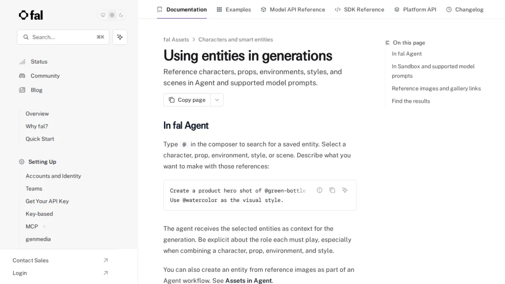Click the Using entities in generations title
Screen dimensions: 505x284
click(x=248, y=56)
